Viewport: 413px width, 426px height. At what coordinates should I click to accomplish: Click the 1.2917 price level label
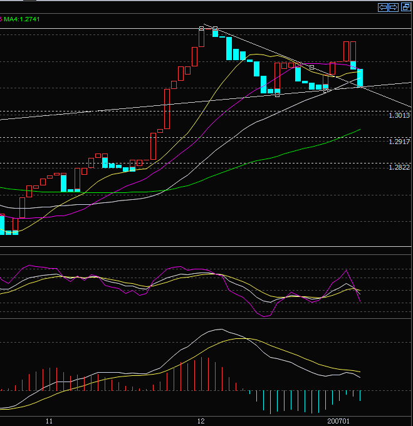pyautogui.click(x=399, y=142)
